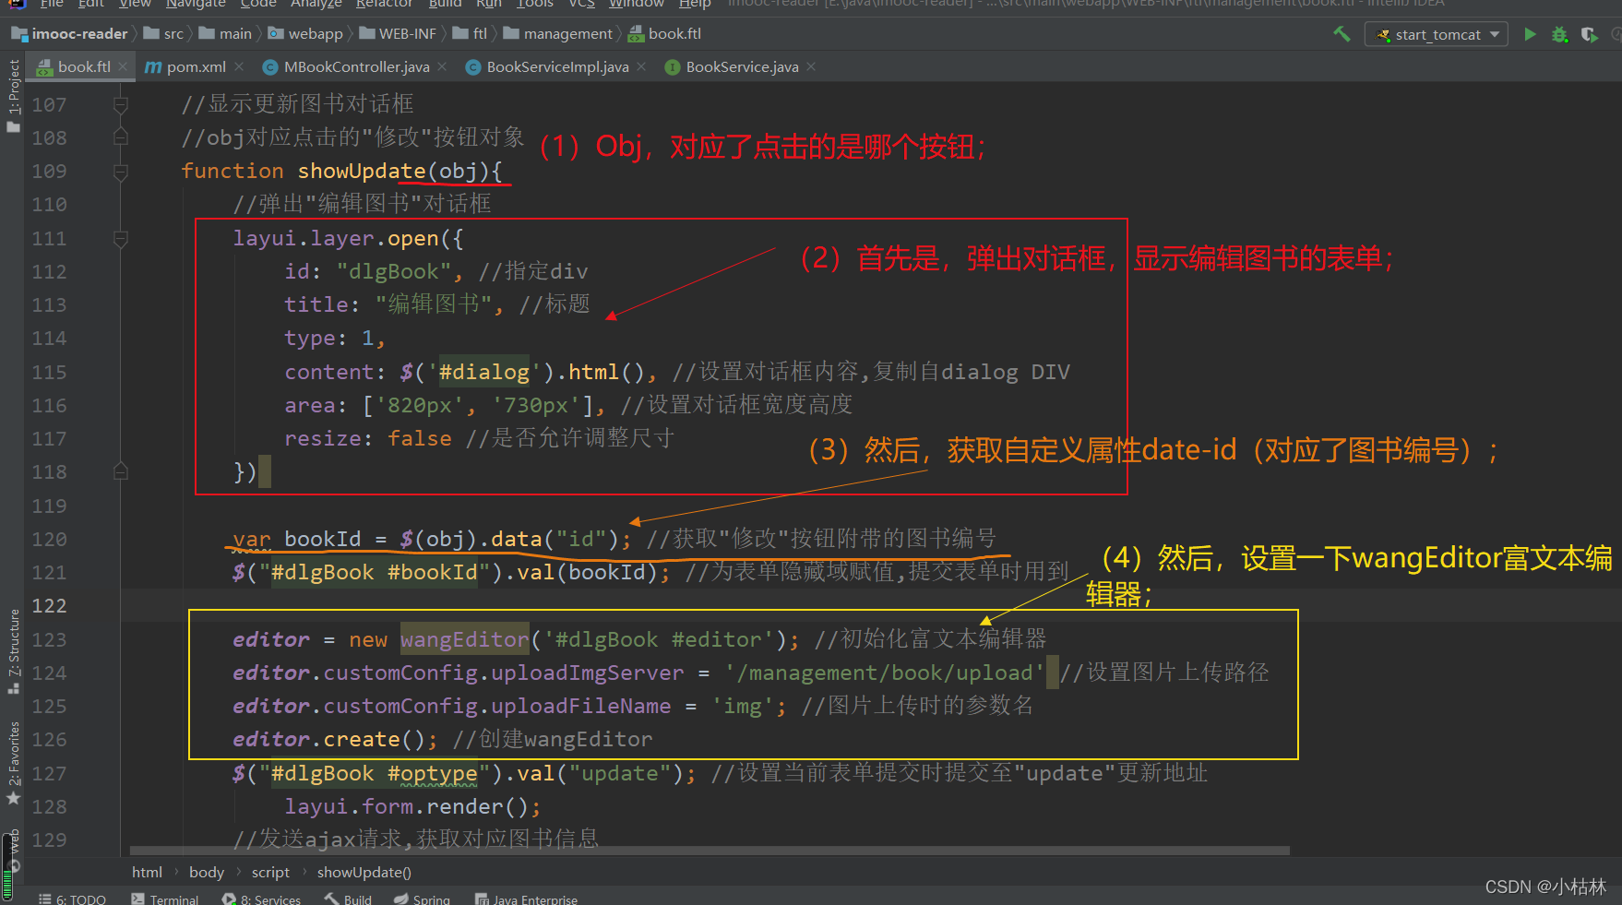This screenshot has height=905, width=1622.
Task: Open the Analyze menu
Action: [x=316, y=5]
